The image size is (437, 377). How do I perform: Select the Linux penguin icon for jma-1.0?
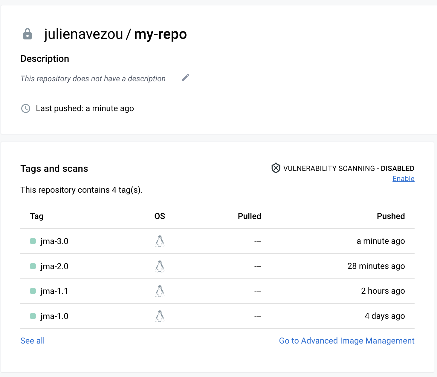tap(160, 316)
